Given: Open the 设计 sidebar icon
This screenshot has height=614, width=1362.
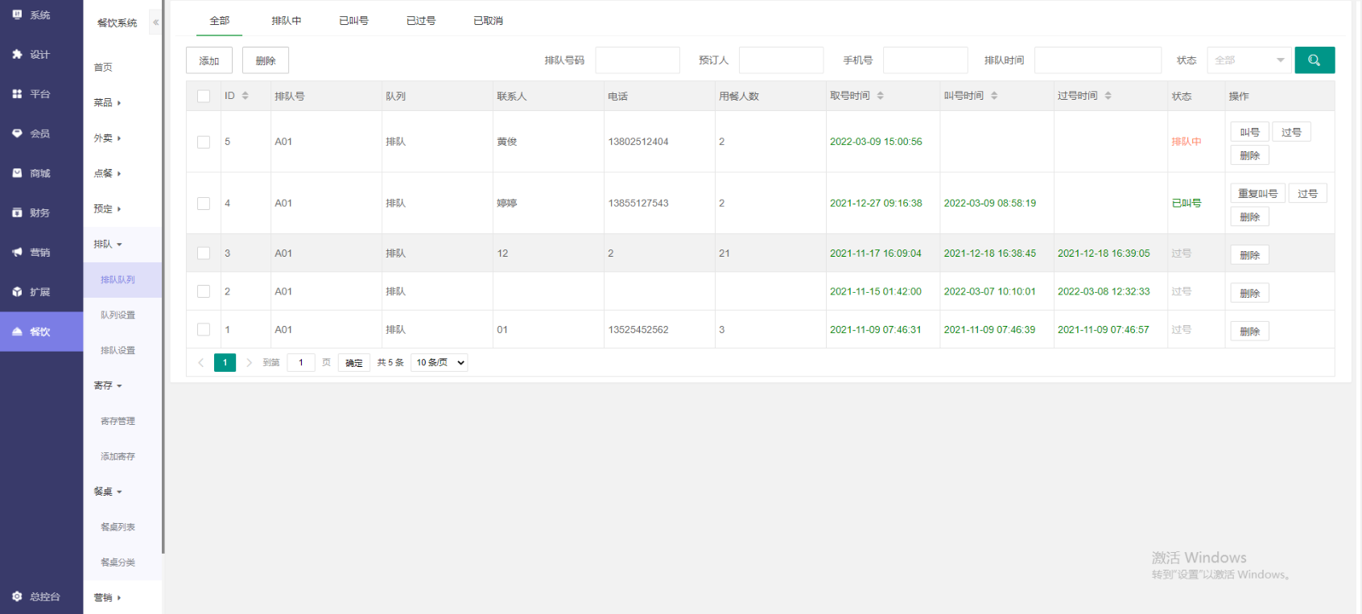Looking at the screenshot, I should (17, 54).
